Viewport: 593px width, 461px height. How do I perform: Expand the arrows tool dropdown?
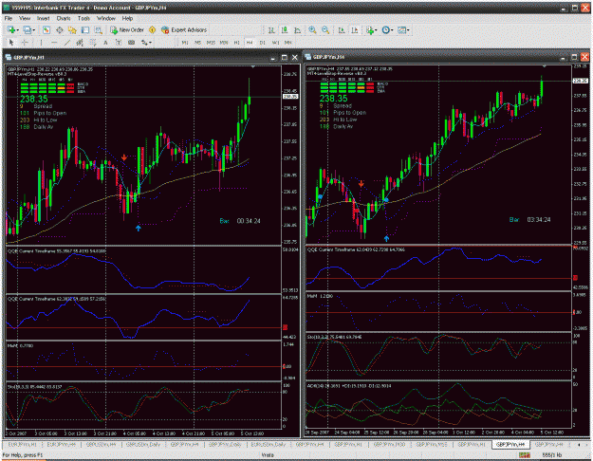point(151,43)
